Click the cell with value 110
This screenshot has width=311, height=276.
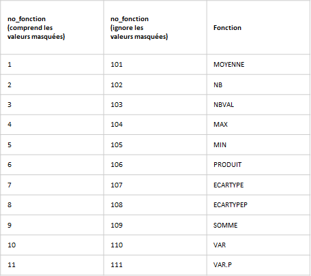click(x=155, y=245)
